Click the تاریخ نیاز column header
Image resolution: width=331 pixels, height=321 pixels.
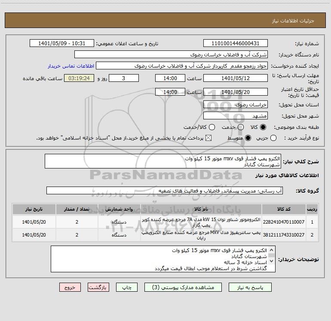point(34,209)
